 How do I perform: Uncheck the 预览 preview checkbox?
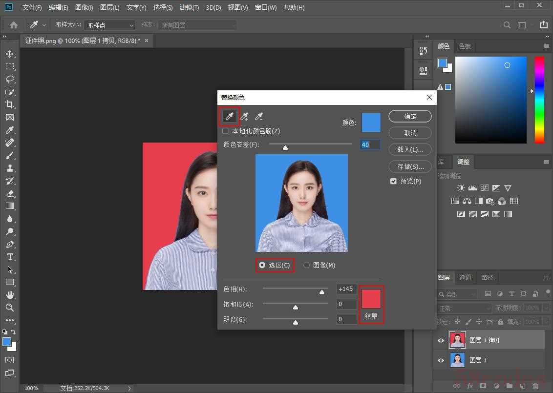[393, 181]
